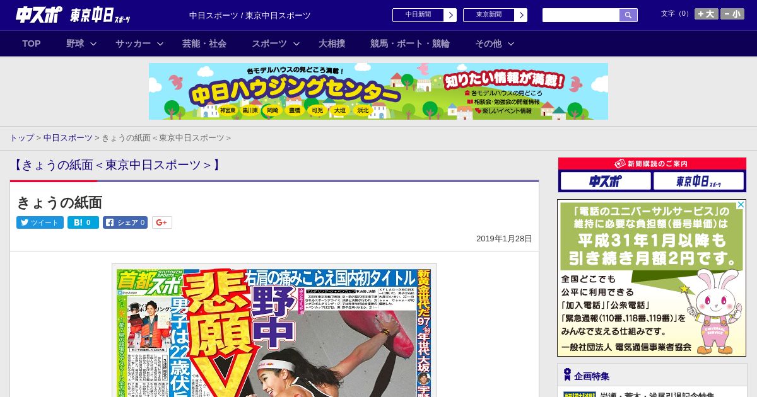
Task: Expand the スポーツ dropdown chevron
Action: (x=296, y=43)
